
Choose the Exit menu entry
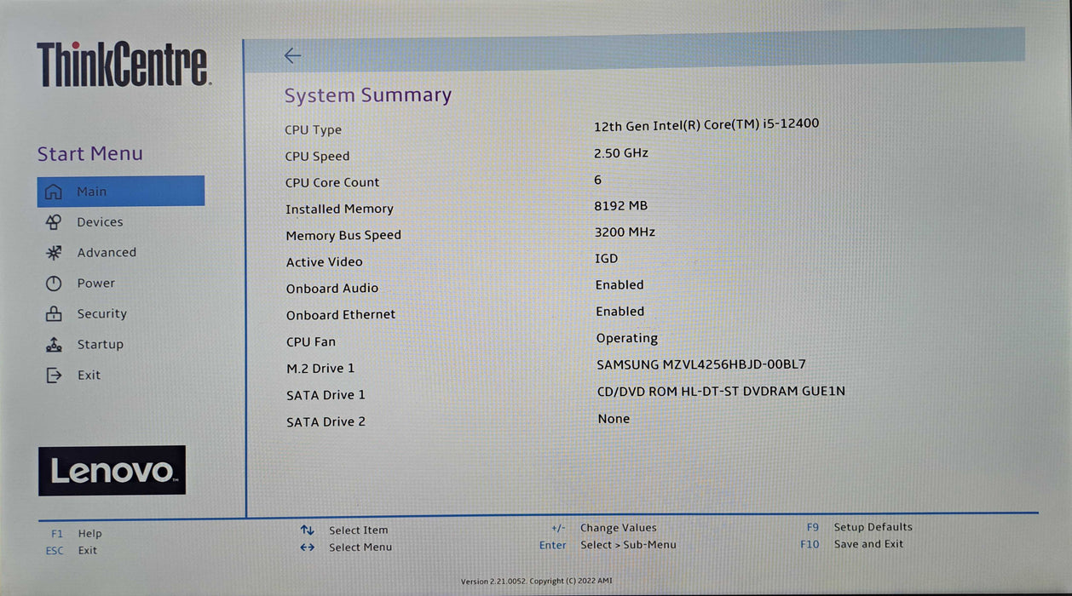point(89,375)
